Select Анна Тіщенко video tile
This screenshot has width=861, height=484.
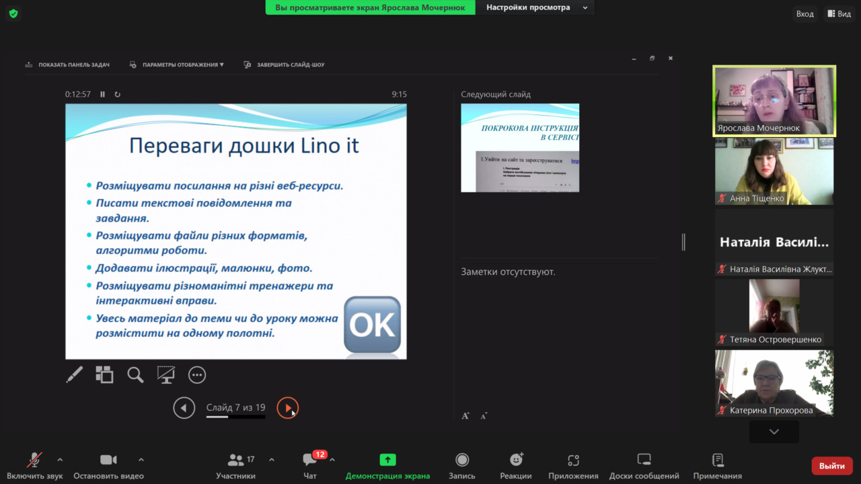pos(774,171)
